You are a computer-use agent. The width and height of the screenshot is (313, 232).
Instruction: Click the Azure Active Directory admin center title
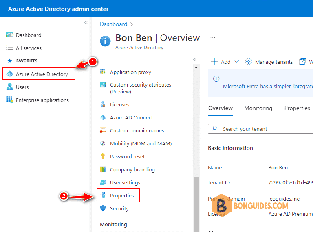(x=58, y=9)
